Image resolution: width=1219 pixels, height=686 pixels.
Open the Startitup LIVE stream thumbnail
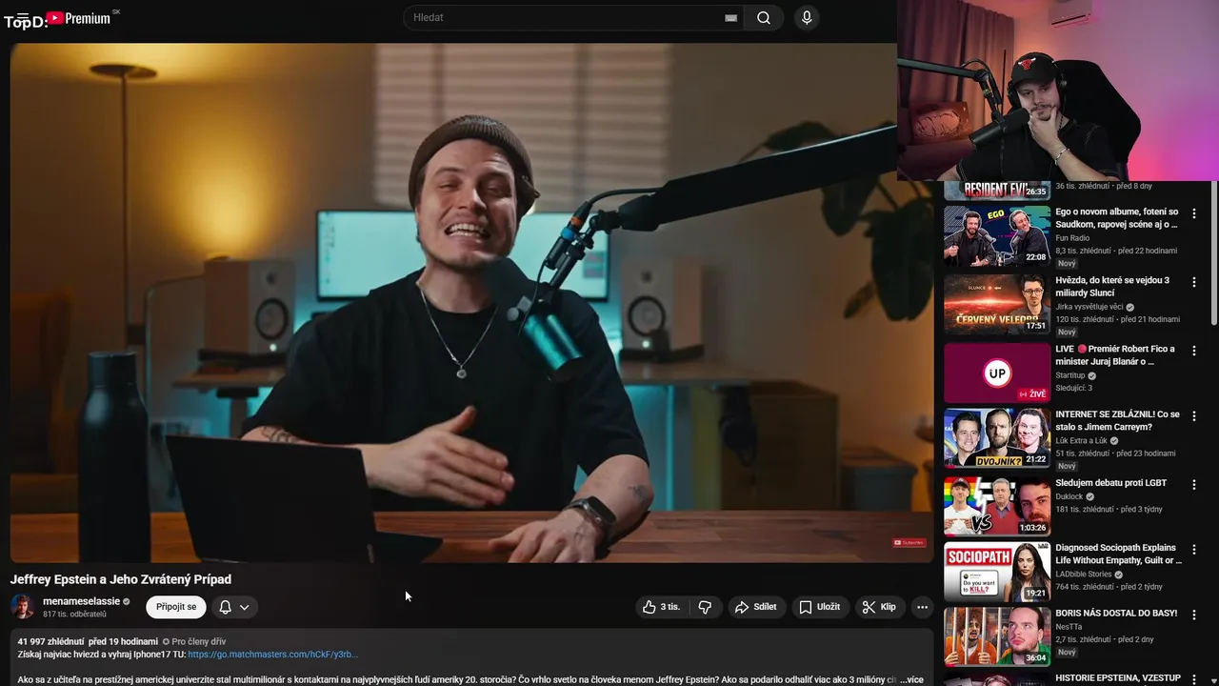coord(997,373)
